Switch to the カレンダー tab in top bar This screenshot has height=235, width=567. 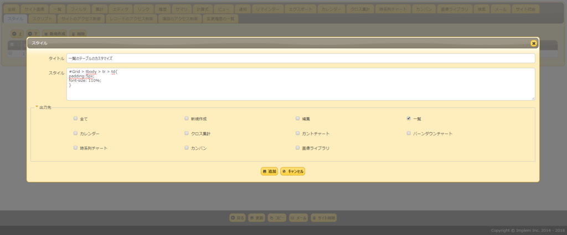click(x=331, y=9)
